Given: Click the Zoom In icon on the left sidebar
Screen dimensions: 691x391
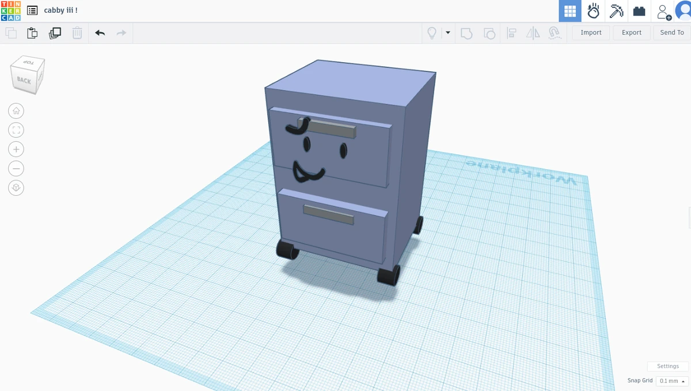Looking at the screenshot, I should [x=16, y=149].
